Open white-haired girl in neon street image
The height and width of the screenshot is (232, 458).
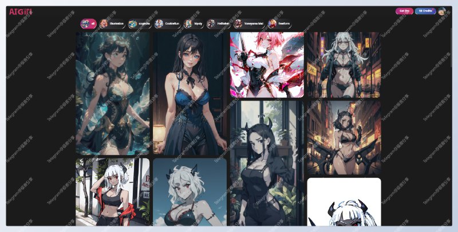pos(343,65)
